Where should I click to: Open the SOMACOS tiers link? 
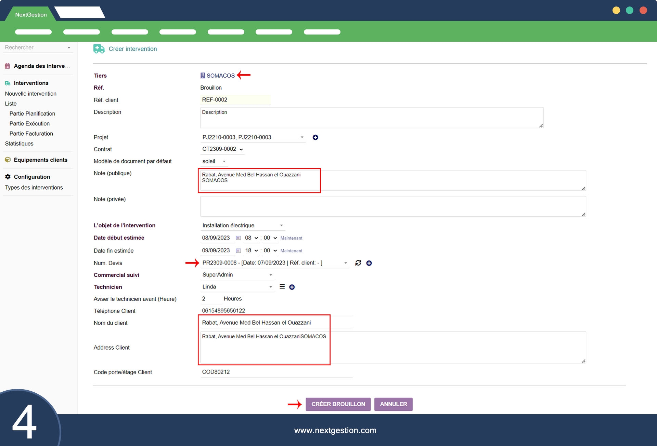pos(220,76)
